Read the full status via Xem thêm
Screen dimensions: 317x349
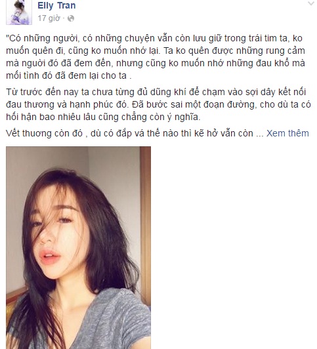(x=287, y=133)
